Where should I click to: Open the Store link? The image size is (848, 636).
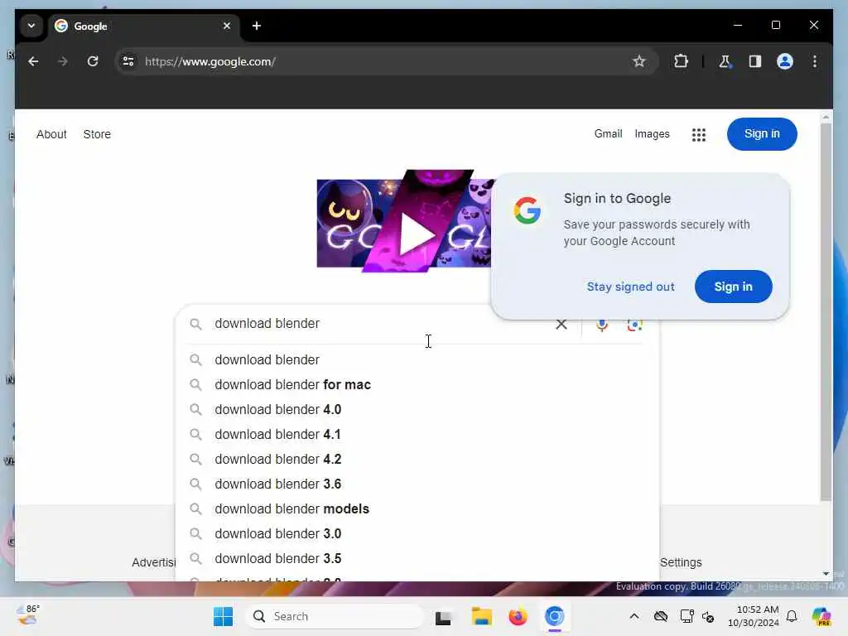(97, 134)
